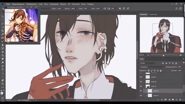Open the Фильтр menu
This screenshot has height=104, width=185.
63,4
